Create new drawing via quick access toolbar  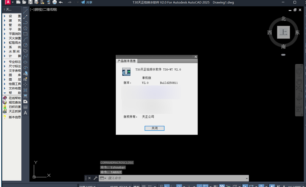point(18,2)
